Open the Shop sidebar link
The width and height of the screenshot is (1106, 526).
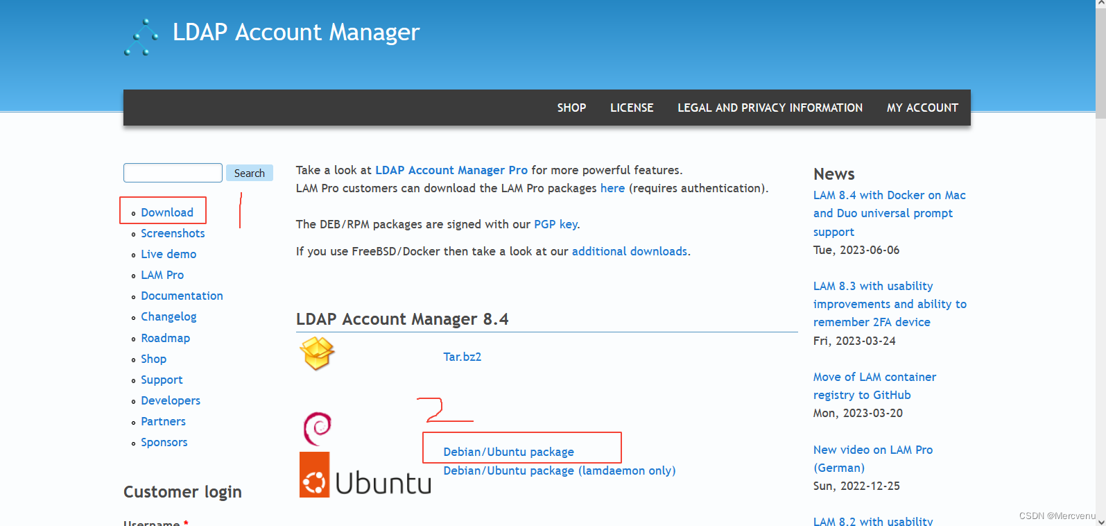pos(153,359)
